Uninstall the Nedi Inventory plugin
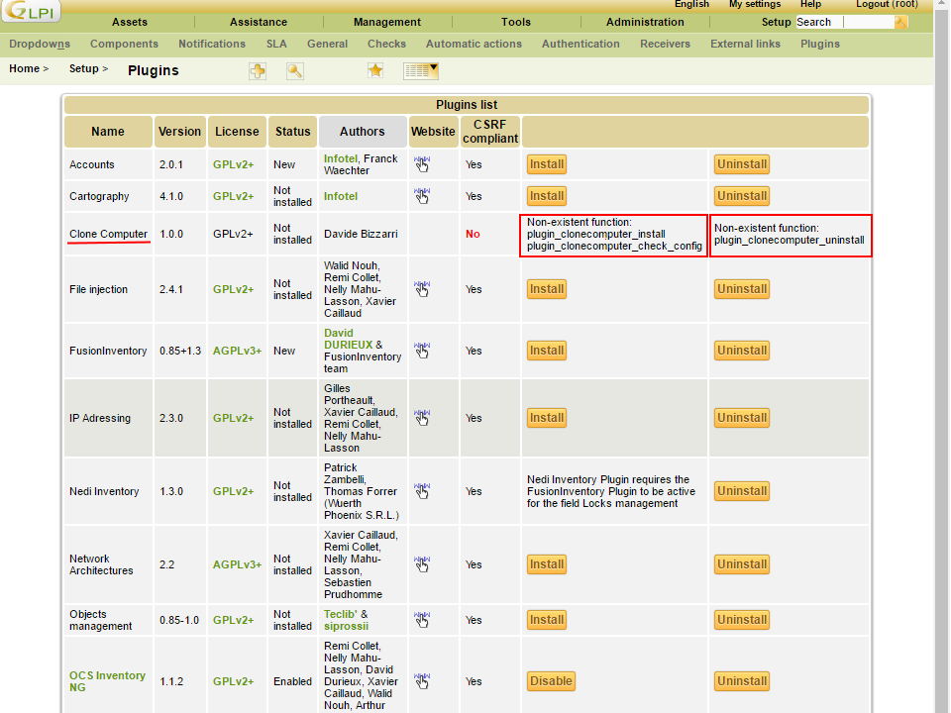The width and height of the screenshot is (951, 713). point(742,491)
